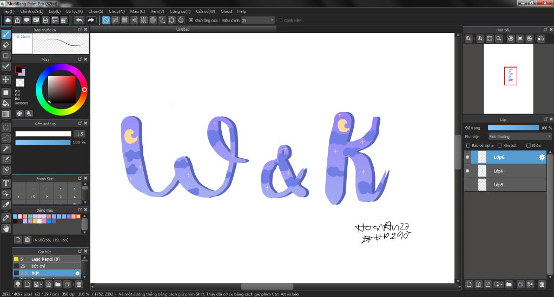
Task: Enable radial snap guide
Action: (143, 20)
